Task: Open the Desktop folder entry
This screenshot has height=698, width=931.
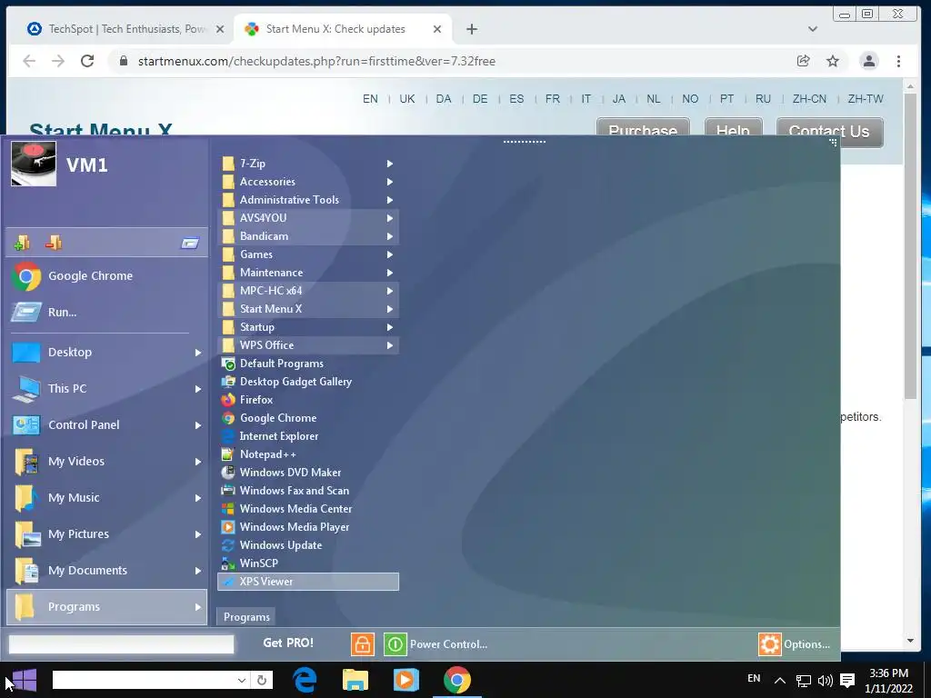Action: click(x=107, y=353)
